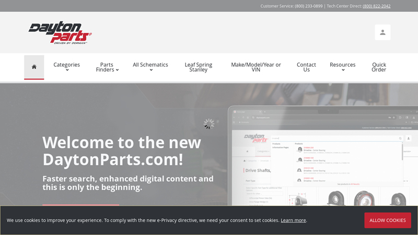Click the Allow Cookies button
The image size is (418, 235).
click(387, 220)
